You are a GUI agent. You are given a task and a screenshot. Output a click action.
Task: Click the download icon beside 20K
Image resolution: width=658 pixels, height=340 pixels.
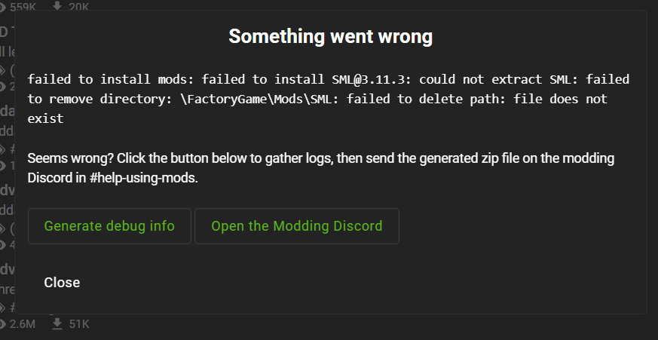[x=57, y=7]
